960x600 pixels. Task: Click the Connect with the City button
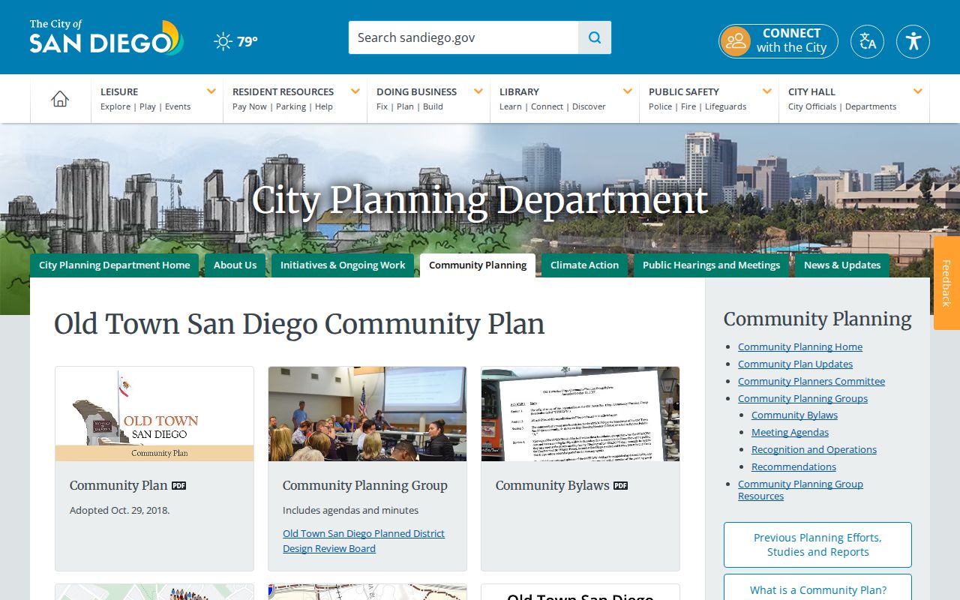[778, 41]
